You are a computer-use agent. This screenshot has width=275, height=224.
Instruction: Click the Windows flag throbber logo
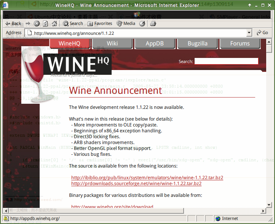[x=137, y=15]
